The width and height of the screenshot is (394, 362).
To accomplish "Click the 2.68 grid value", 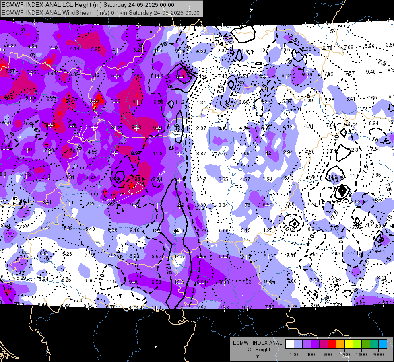I will [x=54, y=48].
